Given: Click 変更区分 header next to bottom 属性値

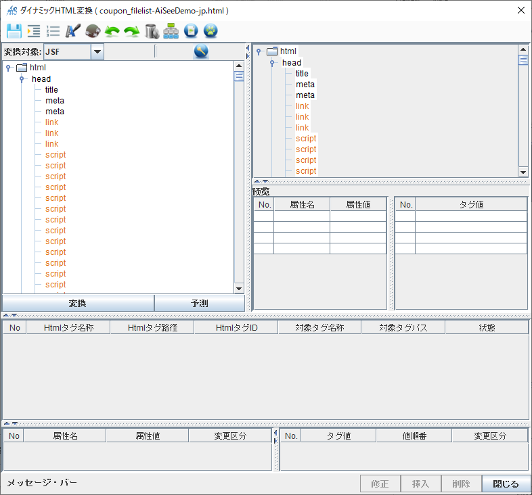Looking at the screenshot, I should tap(230, 435).
